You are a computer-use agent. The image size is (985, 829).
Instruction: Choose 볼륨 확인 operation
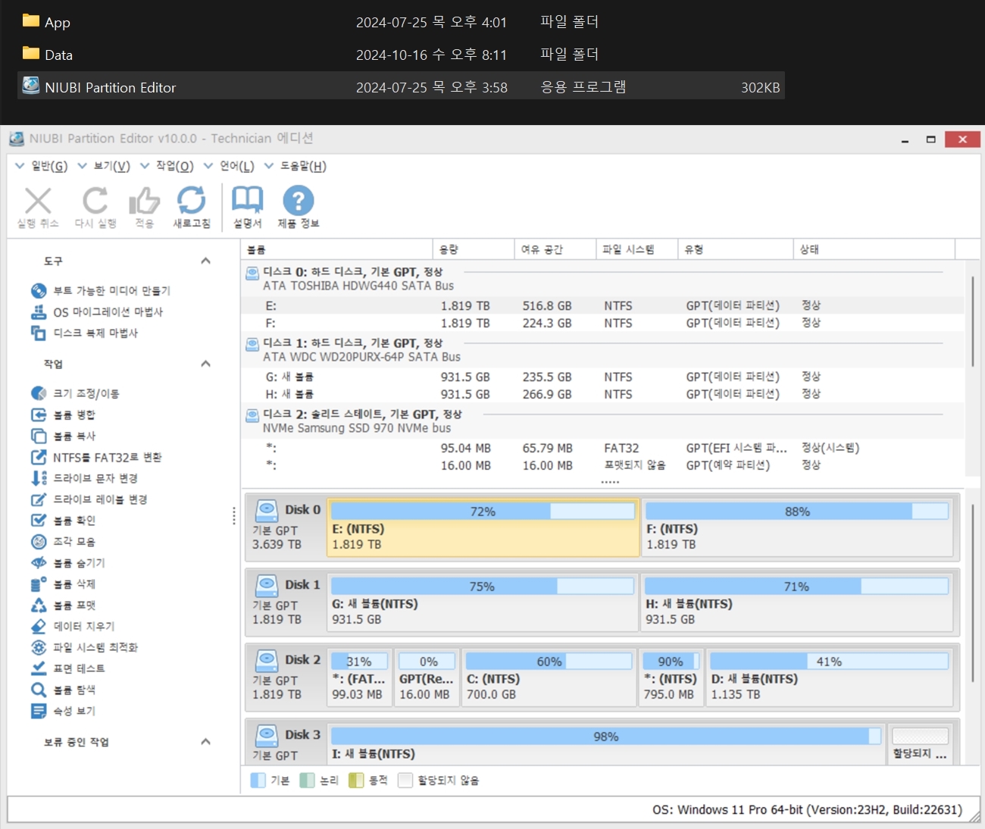(63, 521)
